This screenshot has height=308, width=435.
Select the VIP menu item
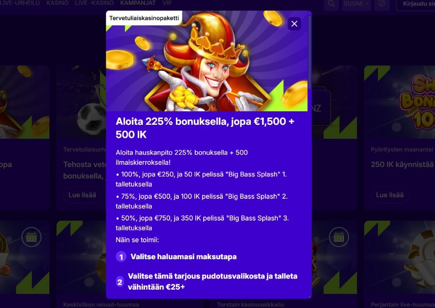pos(167,3)
